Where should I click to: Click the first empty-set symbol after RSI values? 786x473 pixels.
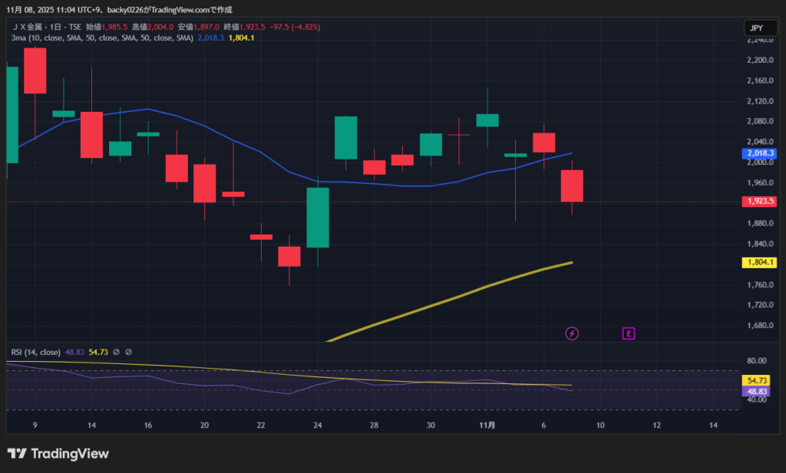pyautogui.click(x=116, y=352)
